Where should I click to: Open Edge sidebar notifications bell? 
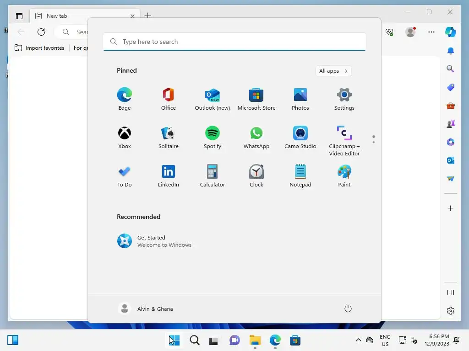click(x=451, y=51)
